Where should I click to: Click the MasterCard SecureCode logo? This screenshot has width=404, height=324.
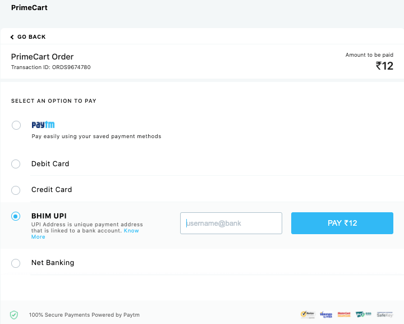click(344, 314)
